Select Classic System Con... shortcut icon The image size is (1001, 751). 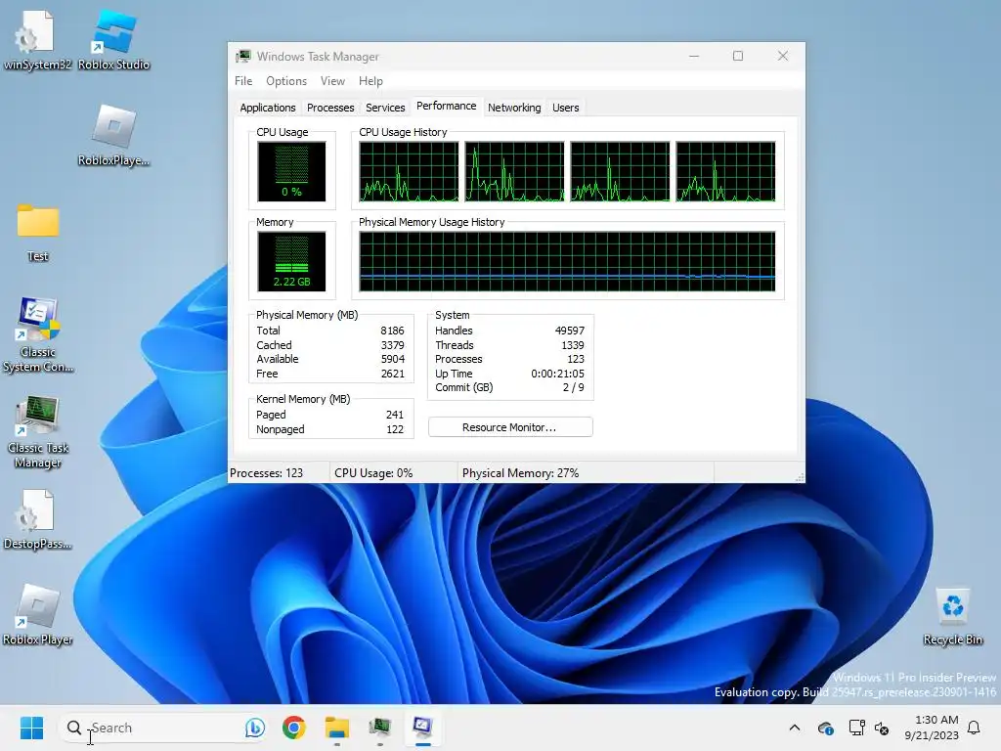point(38,334)
